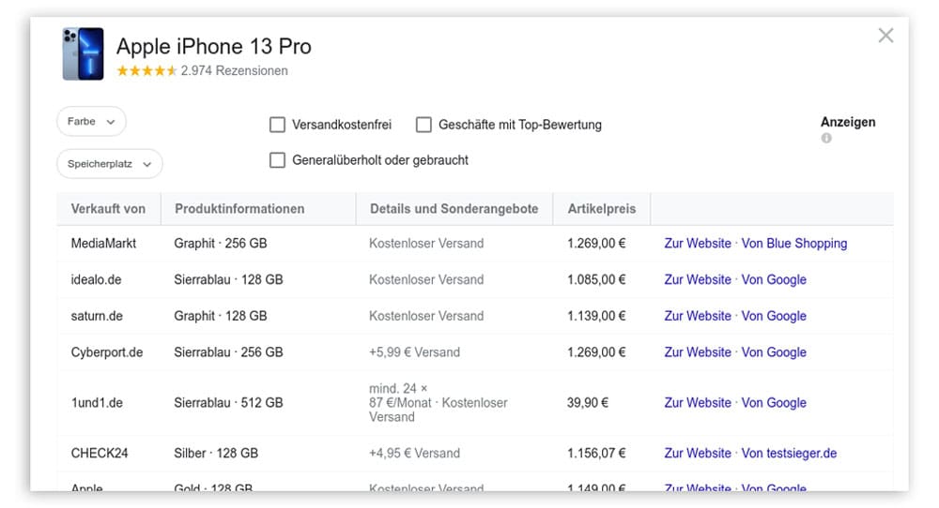Click Von Google in Cyberport.de row
939x508 pixels.
[x=774, y=352]
